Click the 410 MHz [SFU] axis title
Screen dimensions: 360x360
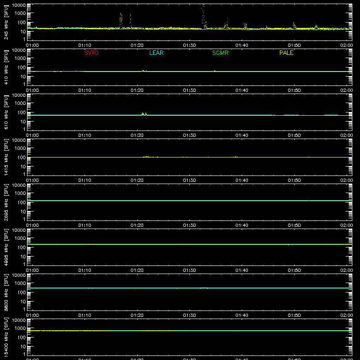point(6,67)
